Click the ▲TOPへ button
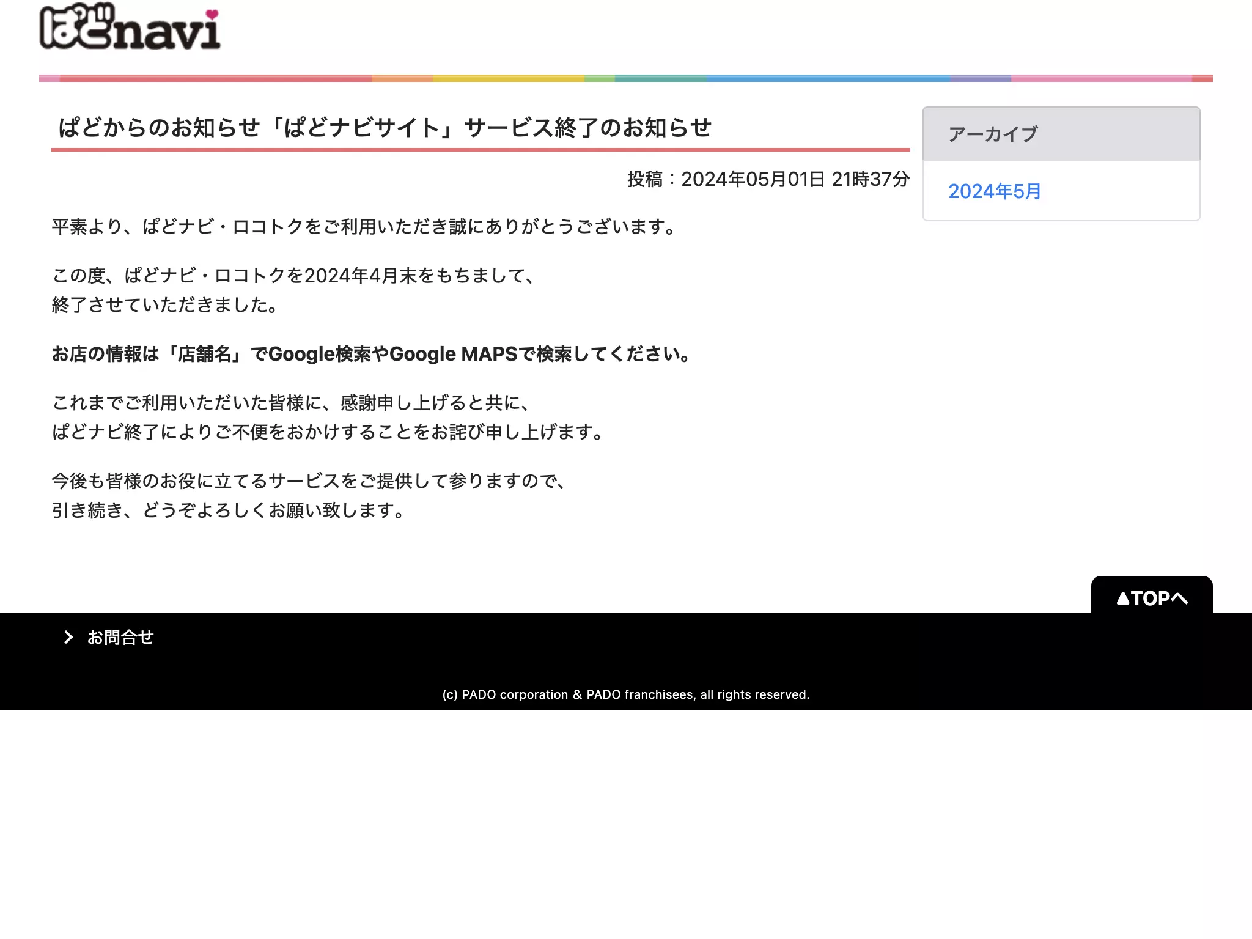The image size is (1252, 939). (x=1152, y=595)
